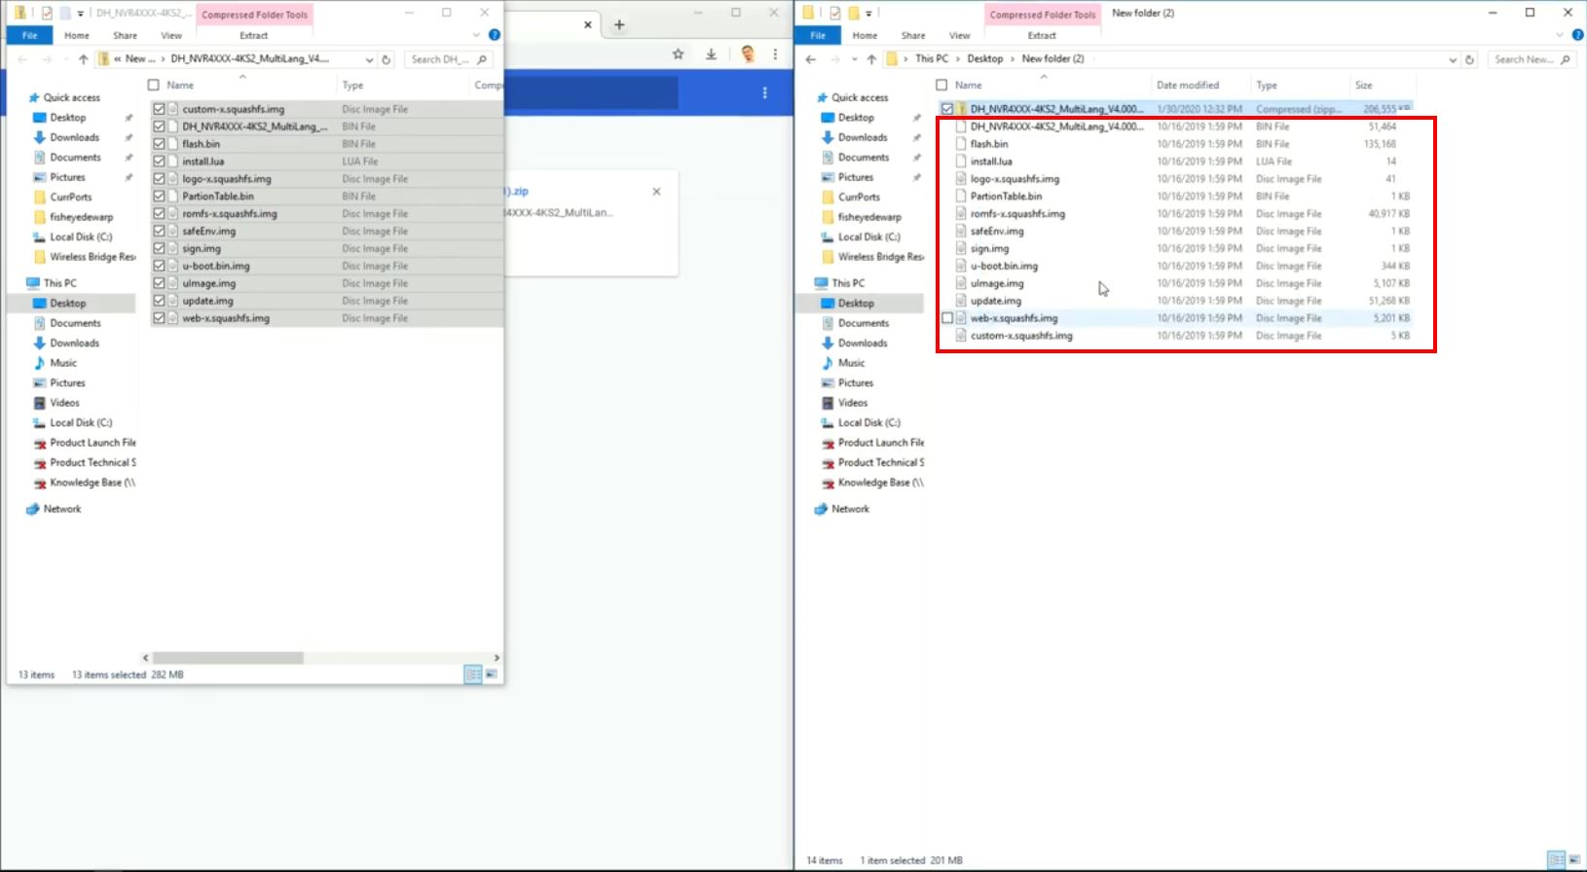Screen dimensions: 1587x872
Task: Dismiss the download popup in Chrome
Action: (x=657, y=192)
